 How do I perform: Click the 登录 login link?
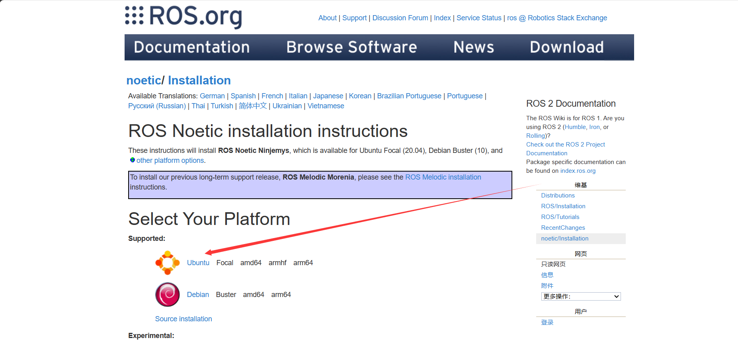547,322
